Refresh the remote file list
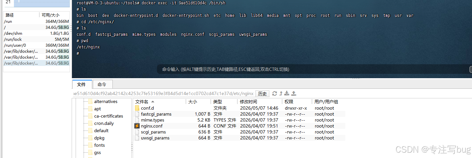The width and height of the screenshot is (472, 158). tap(275, 94)
